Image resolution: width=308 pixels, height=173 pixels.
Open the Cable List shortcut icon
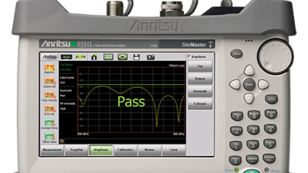click(49, 81)
